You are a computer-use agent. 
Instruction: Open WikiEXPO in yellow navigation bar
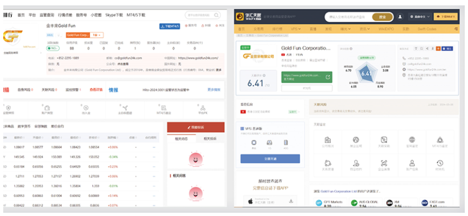(x=386, y=29)
